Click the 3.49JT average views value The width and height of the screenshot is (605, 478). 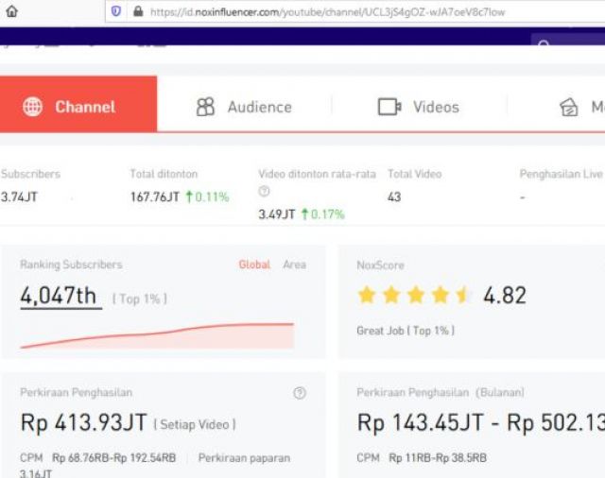click(277, 213)
